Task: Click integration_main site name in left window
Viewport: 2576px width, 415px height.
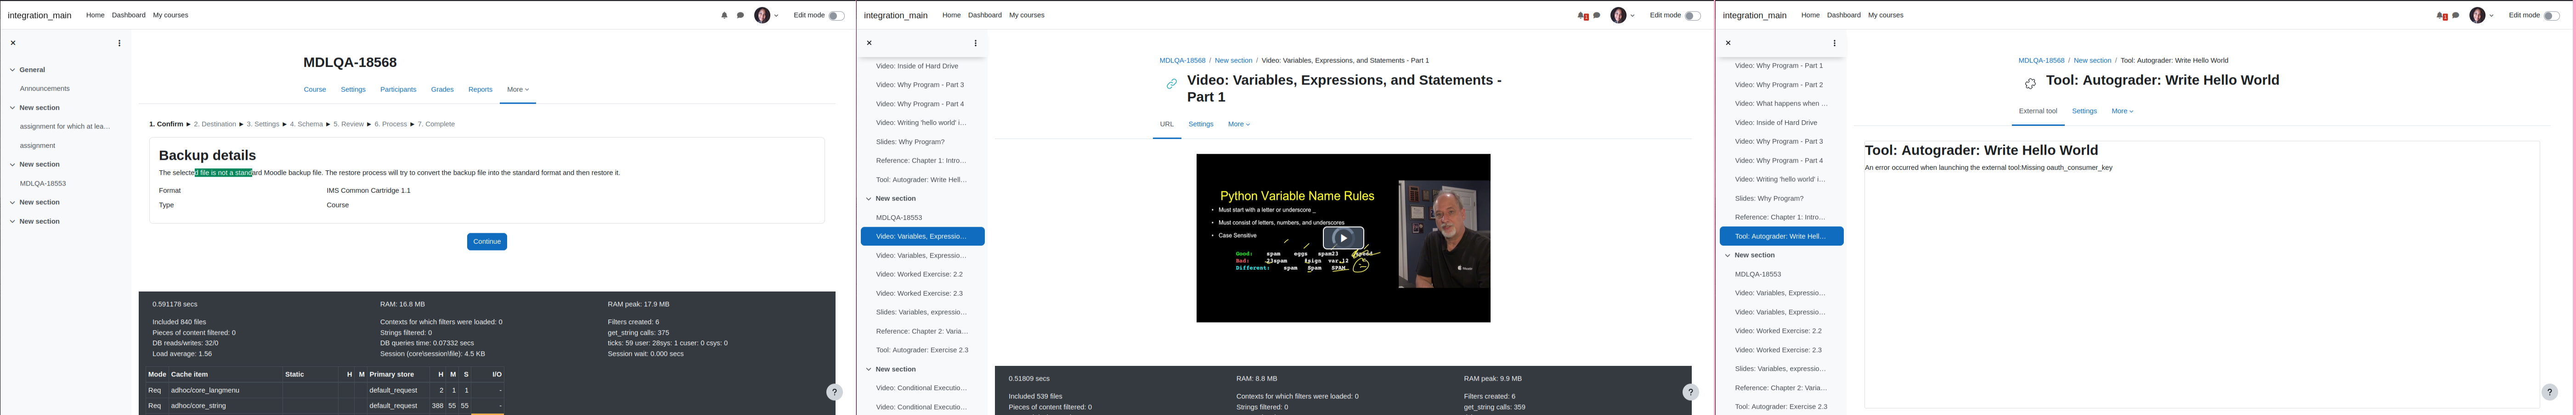Action: 40,15
